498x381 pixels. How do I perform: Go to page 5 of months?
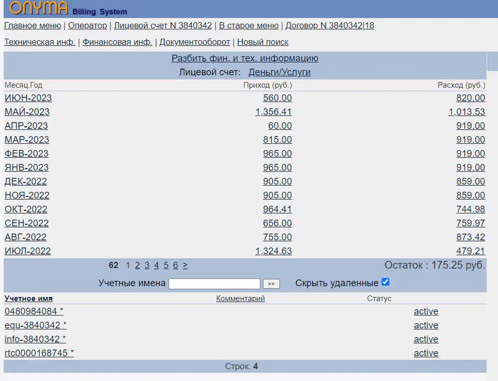(166, 265)
